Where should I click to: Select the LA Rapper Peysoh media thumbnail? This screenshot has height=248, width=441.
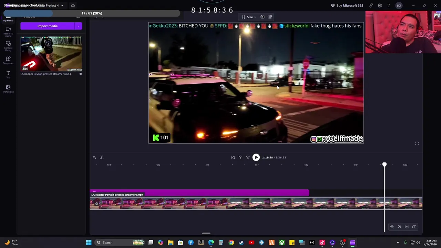[51, 54]
